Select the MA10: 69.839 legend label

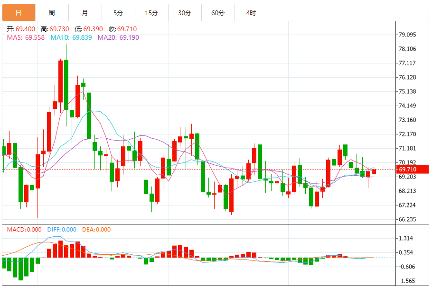(71, 37)
